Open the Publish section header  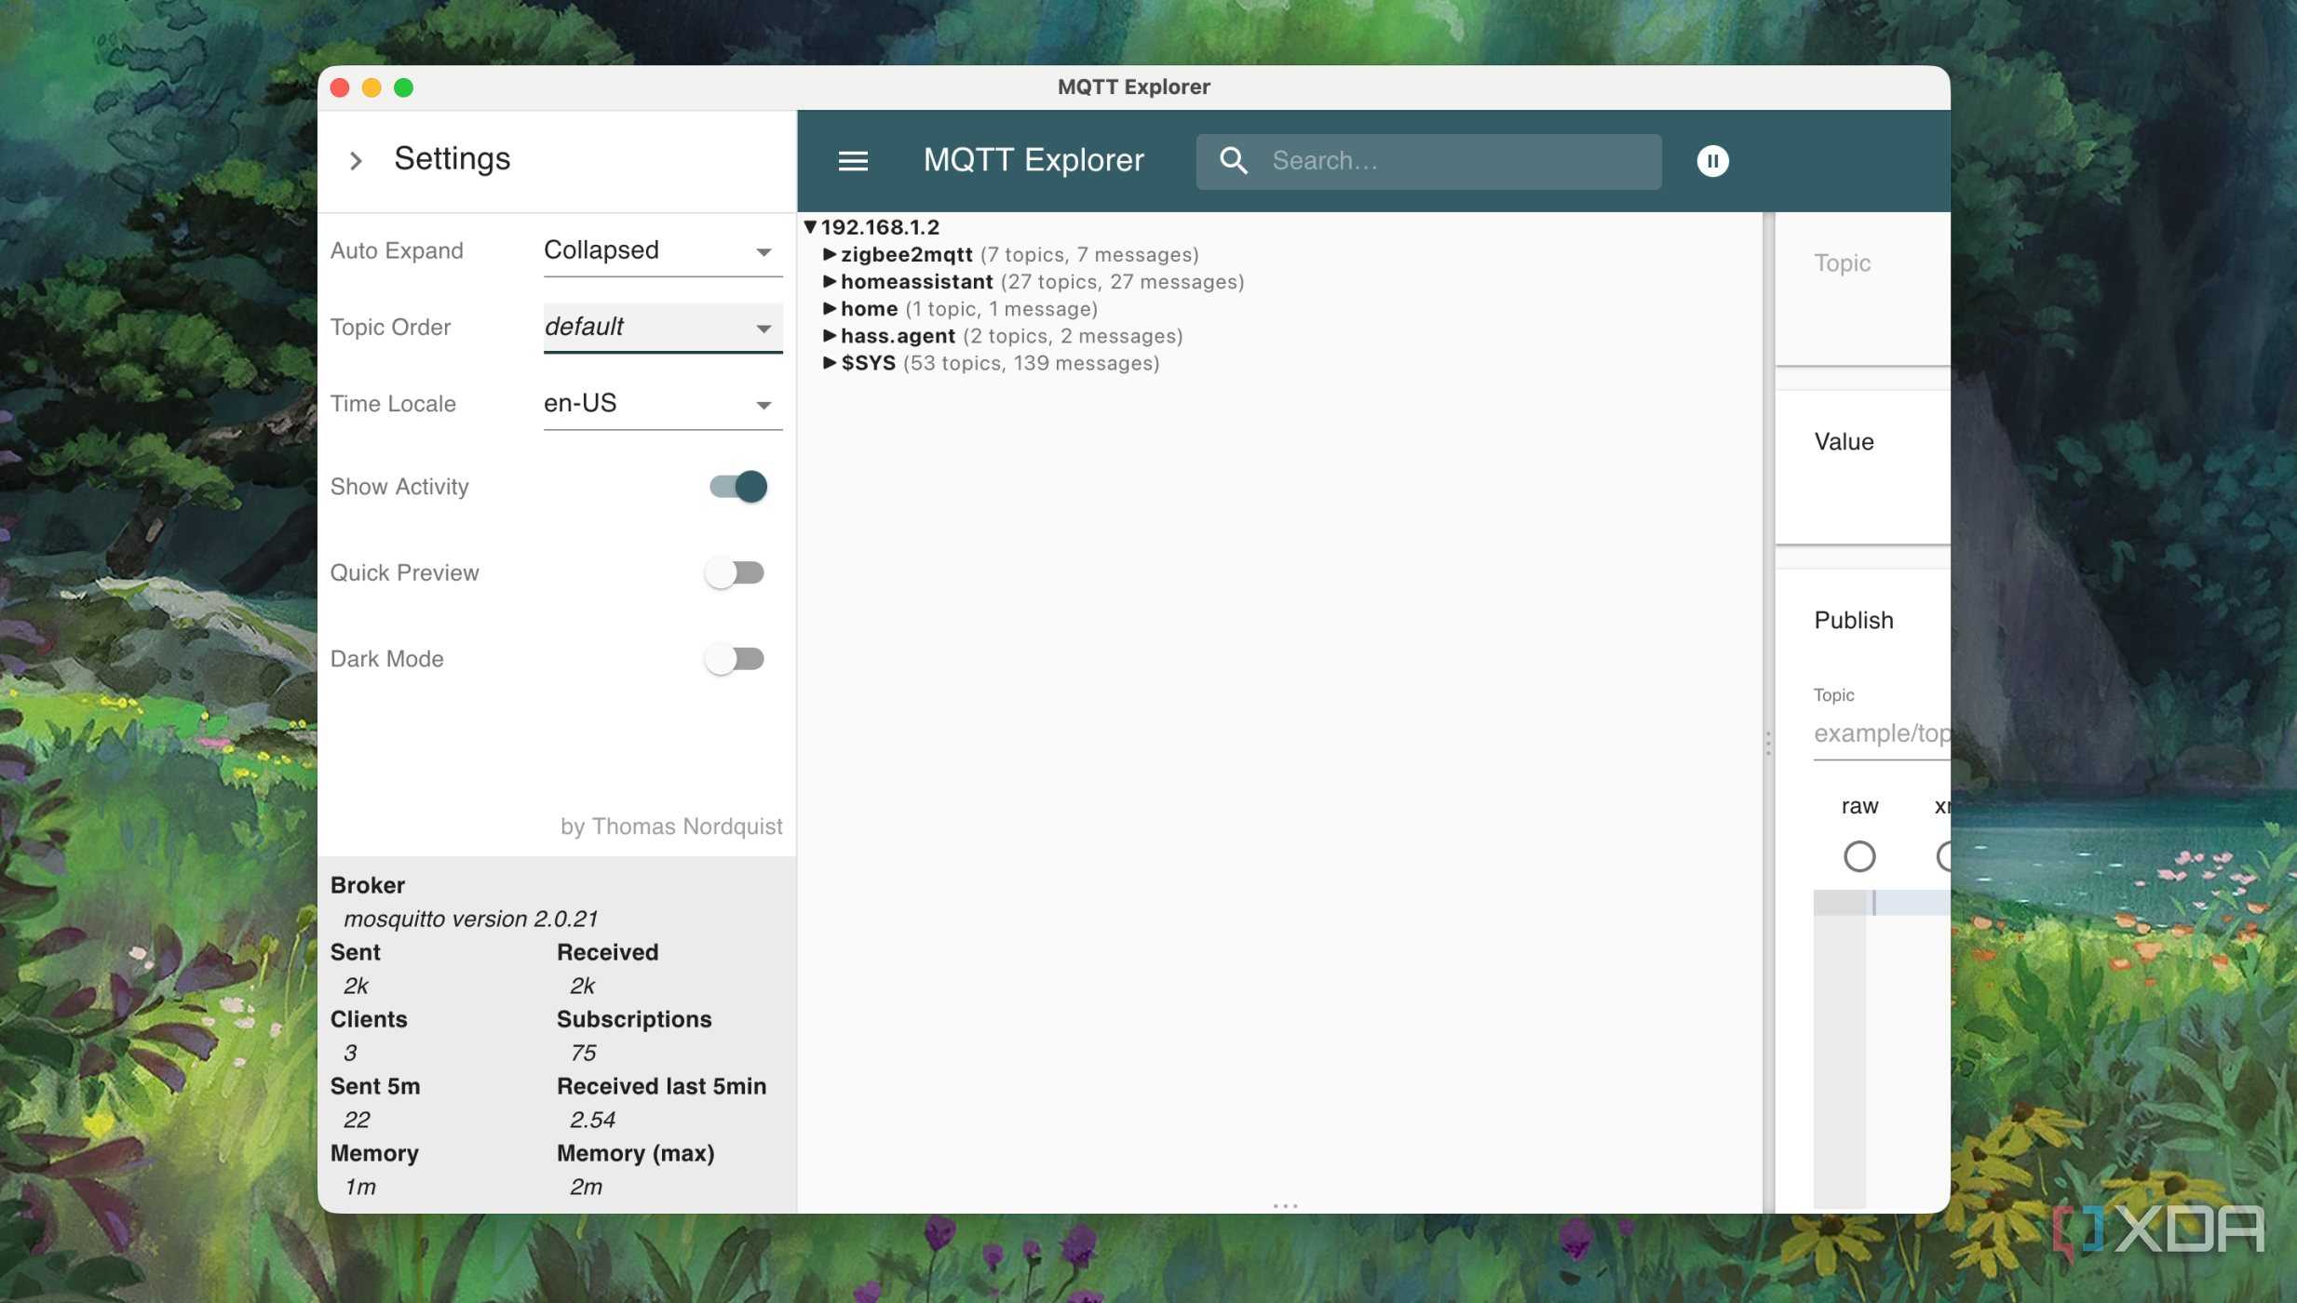(1853, 621)
